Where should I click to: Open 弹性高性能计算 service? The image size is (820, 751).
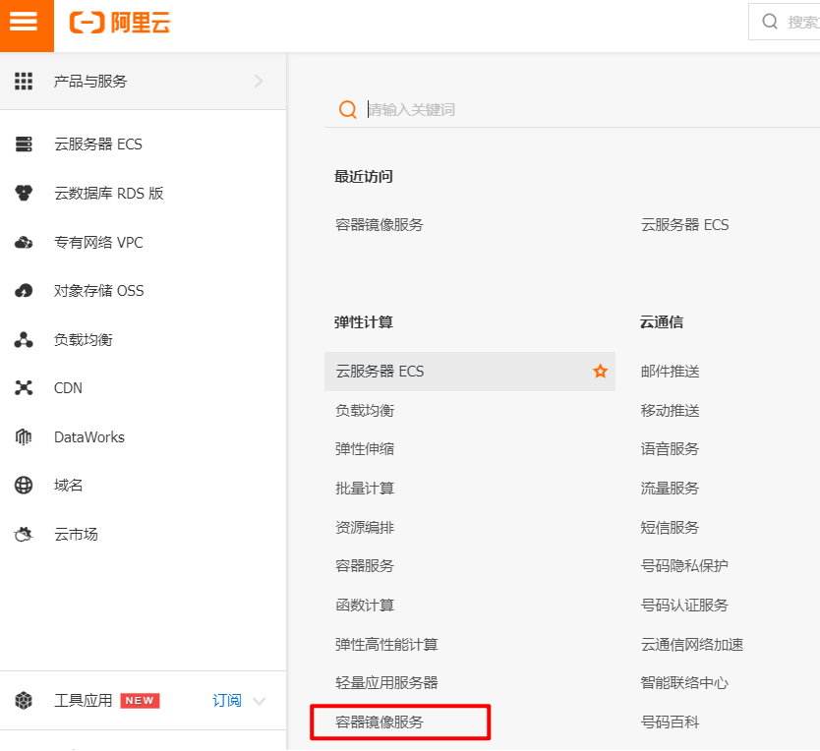(386, 644)
